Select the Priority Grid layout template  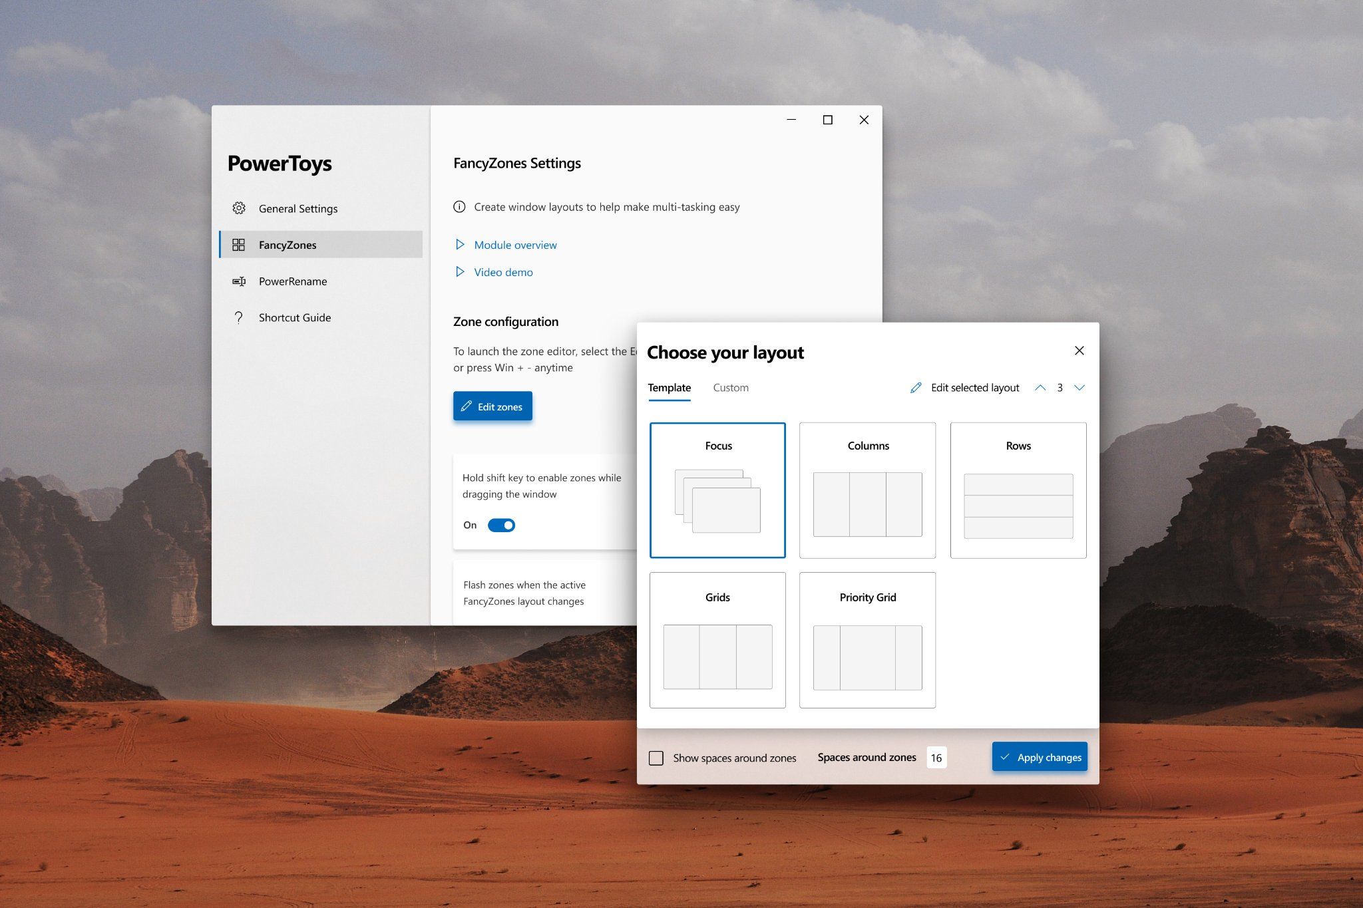[868, 640]
